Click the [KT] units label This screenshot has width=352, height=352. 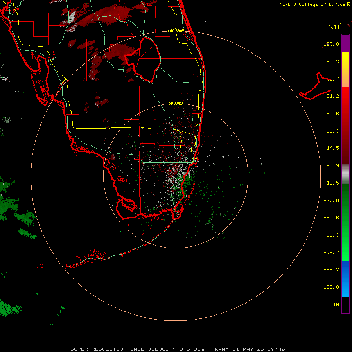coord(334,27)
